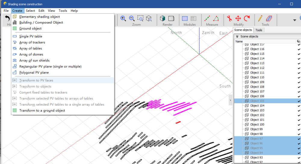Open the Select menu

[30, 11]
